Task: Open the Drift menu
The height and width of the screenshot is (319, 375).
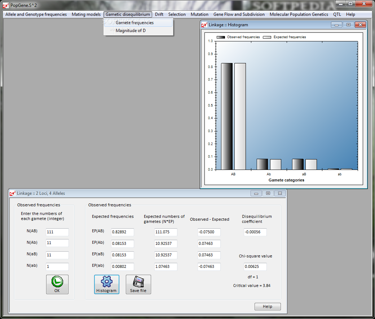Action: coord(159,14)
